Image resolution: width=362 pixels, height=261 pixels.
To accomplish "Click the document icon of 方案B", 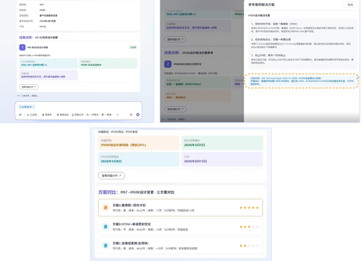I will point(106,227).
